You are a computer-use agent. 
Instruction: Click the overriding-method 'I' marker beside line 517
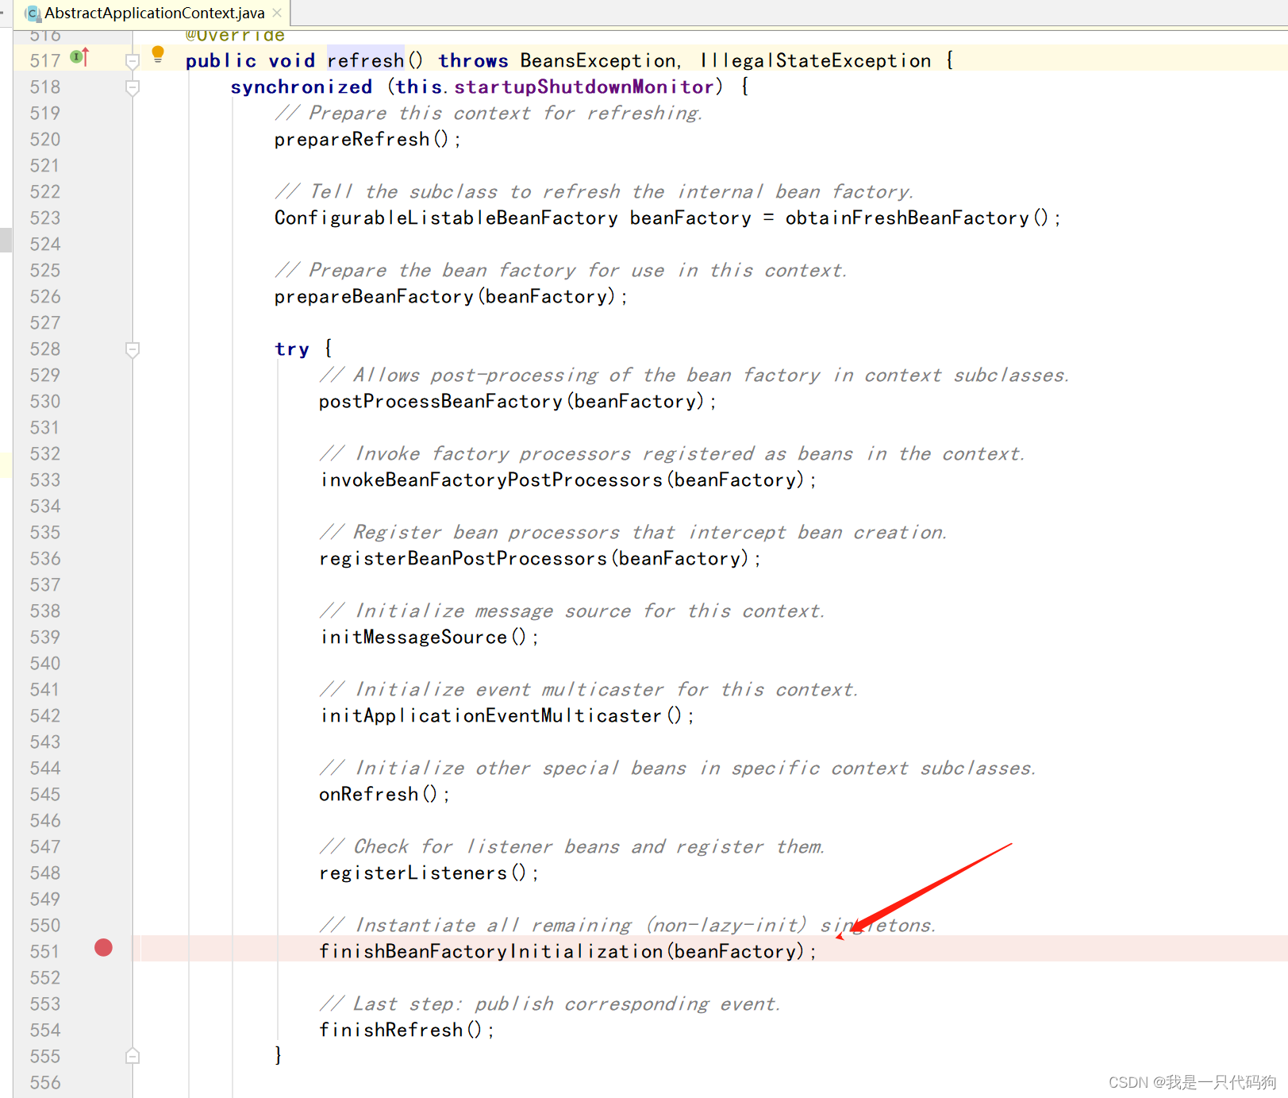75,57
